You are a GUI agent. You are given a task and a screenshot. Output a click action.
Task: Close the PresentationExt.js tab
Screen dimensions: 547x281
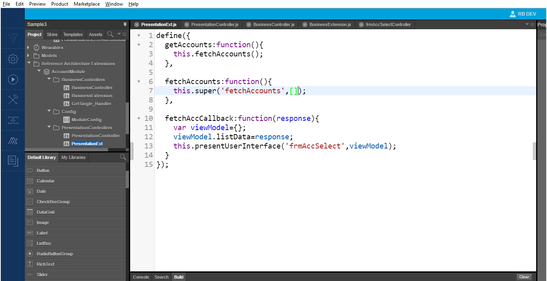(x=137, y=24)
